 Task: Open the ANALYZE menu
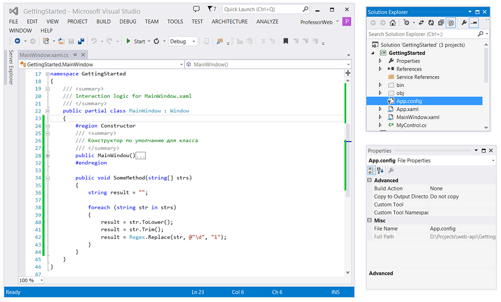(x=267, y=21)
